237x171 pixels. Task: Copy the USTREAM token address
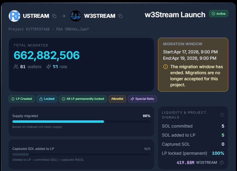click(x=54, y=16)
